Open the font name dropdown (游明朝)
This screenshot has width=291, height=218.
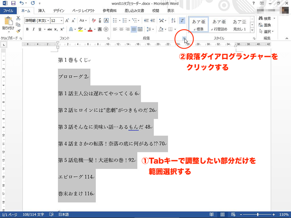(48, 21)
